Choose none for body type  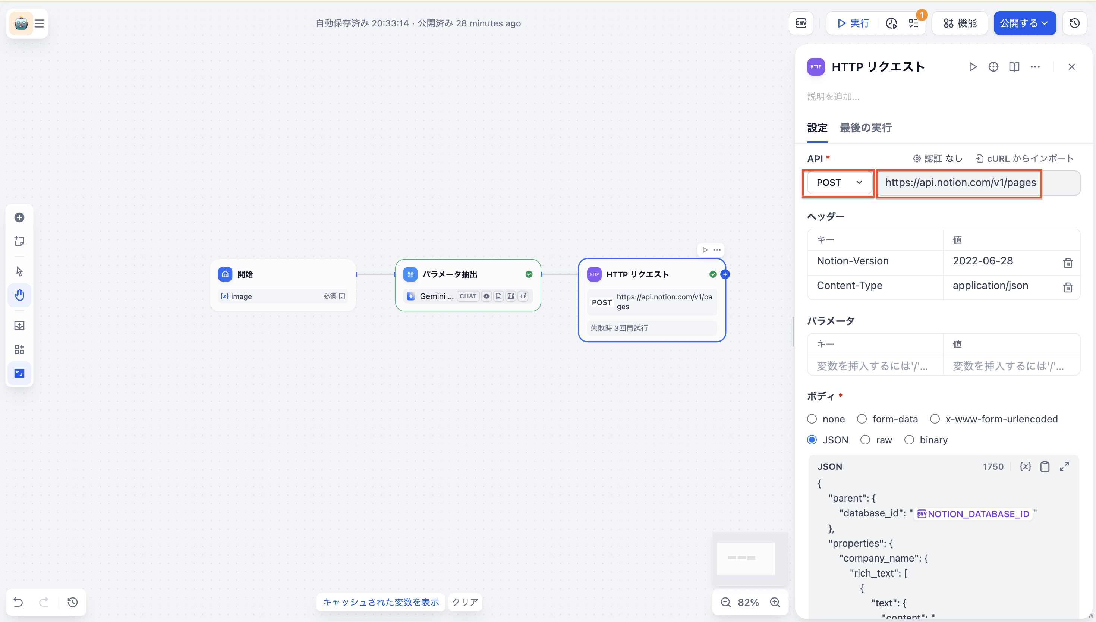tap(812, 419)
